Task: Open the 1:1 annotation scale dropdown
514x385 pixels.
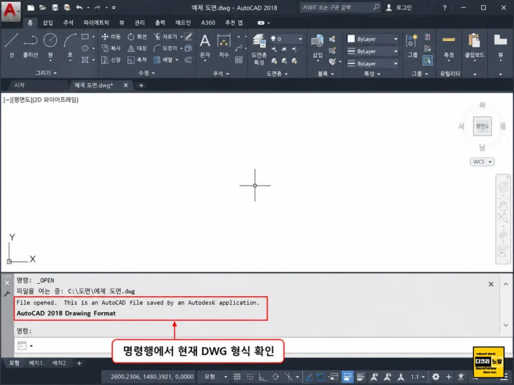Action: pos(418,377)
